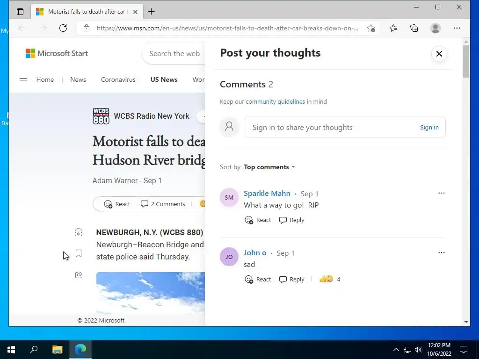This screenshot has height=359, width=479.
Task: View site security lock information
Action: coord(87,28)
